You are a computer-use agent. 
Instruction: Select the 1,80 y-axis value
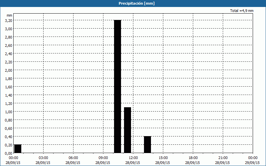(9, 78)
